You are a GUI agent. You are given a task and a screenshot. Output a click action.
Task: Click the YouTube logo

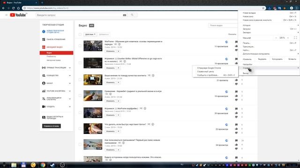click(18, 15)
